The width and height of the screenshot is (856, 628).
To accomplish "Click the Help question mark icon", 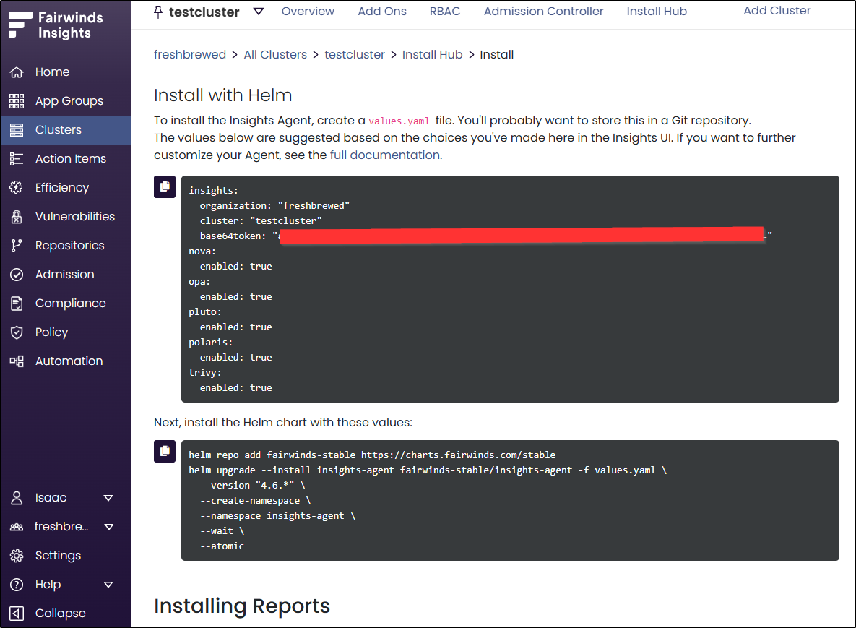I will click(17, 585).
